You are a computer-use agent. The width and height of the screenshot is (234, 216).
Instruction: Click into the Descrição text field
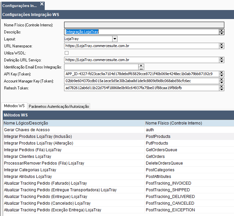click(142, 32)
